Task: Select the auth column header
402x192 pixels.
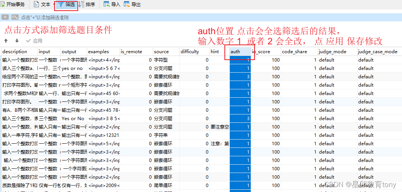Action: tap(240, 52)
